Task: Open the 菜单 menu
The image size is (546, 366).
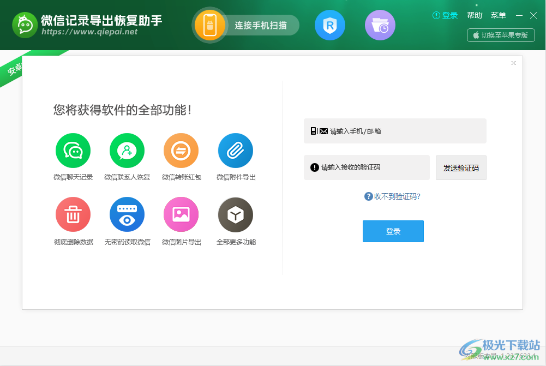Action: pyautogui.click(x=498, y=15)
